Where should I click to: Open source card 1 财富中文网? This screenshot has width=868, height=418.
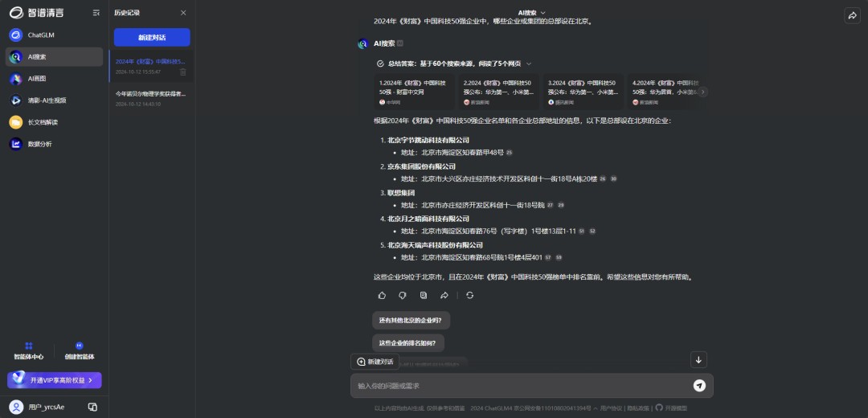(x=414, y=92)
